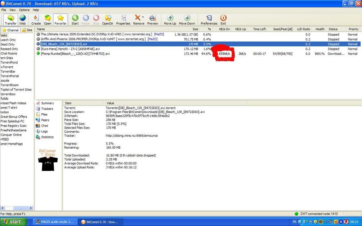Viewport: 362px width, 226px height.
Task: Click the BitComet 0.70 taskbar button
Action: (101, 222)
